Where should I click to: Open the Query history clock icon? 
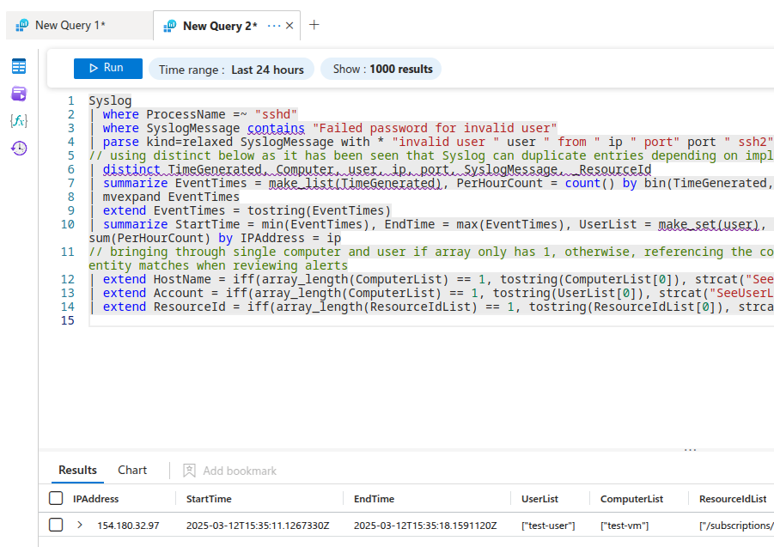pos(19,148)
